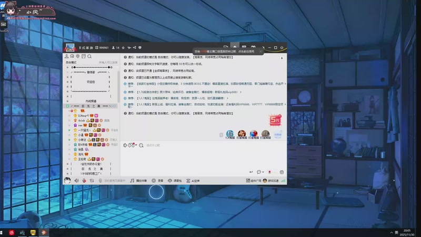Click the location pin icon above channel tree
Screen dimensions: 421x237
pyautogui.click(x=78, y=56)
